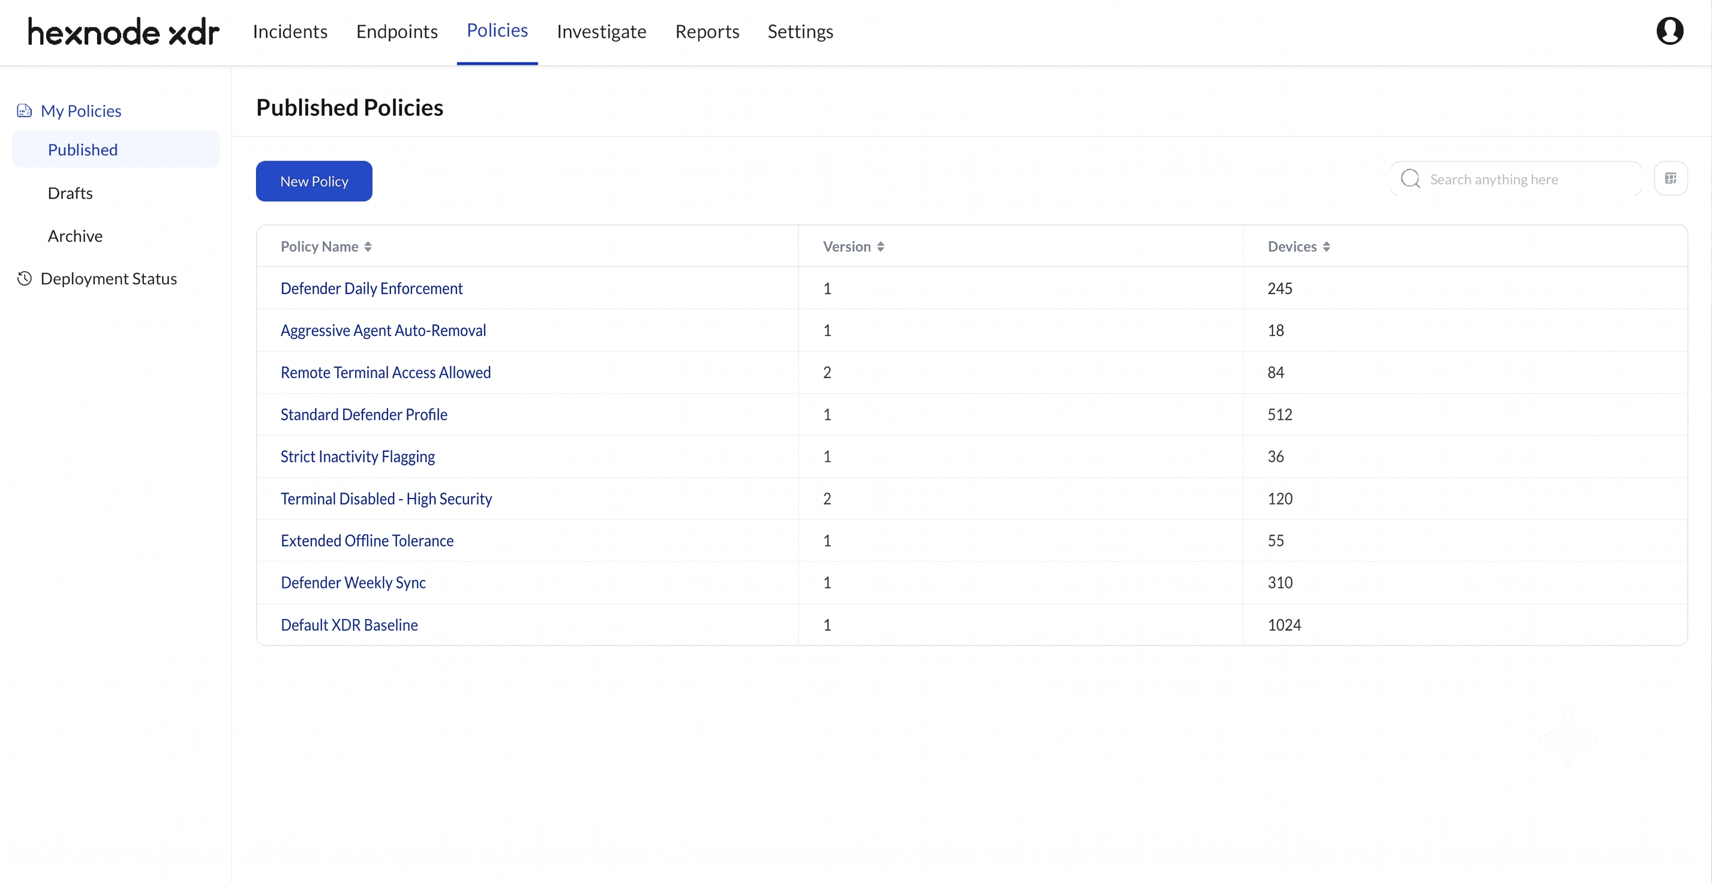Click the search magnifier icon

tap(1410, 179)
